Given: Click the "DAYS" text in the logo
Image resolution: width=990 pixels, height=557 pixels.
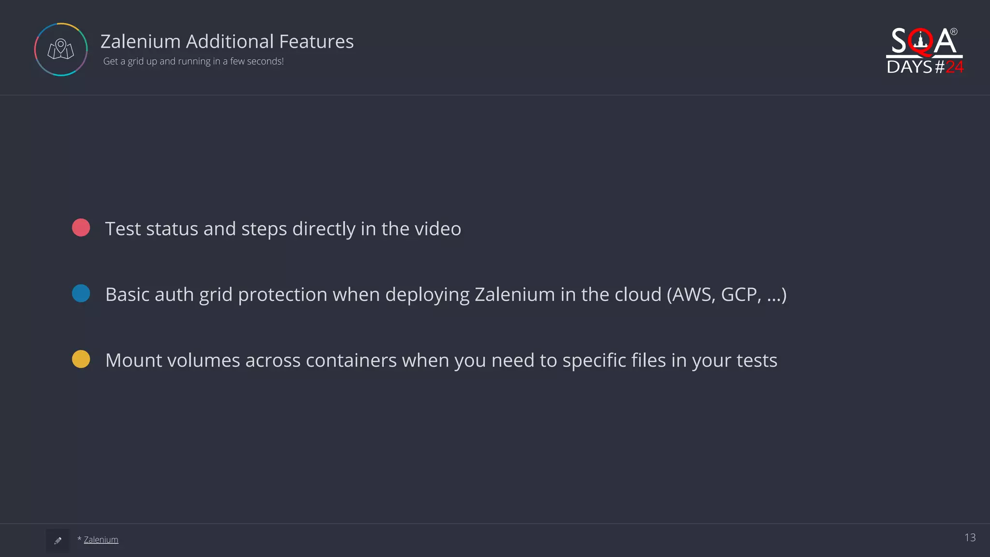Looking at the screenshot, I should point(909,67).
